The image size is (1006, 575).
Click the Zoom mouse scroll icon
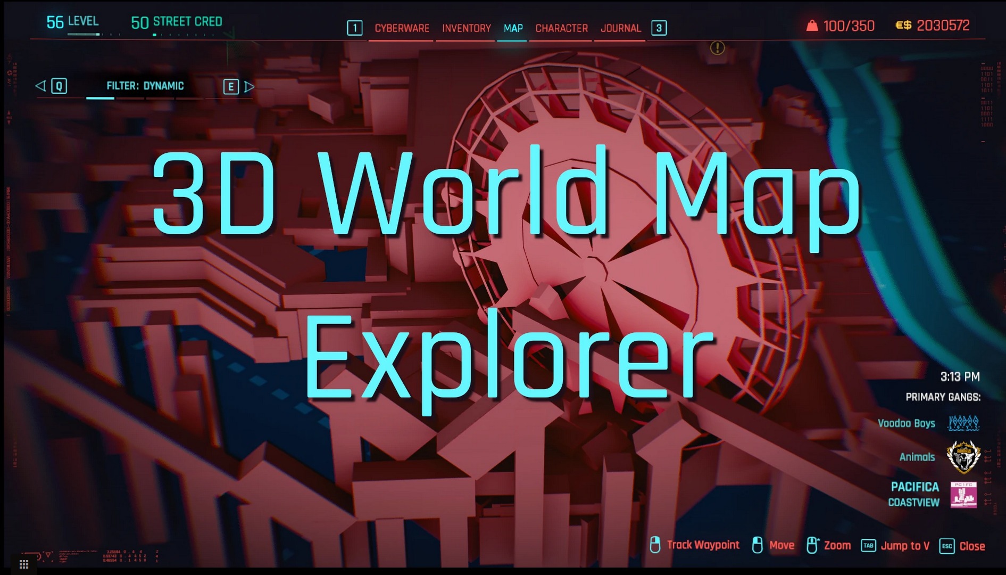click(812, 545)
